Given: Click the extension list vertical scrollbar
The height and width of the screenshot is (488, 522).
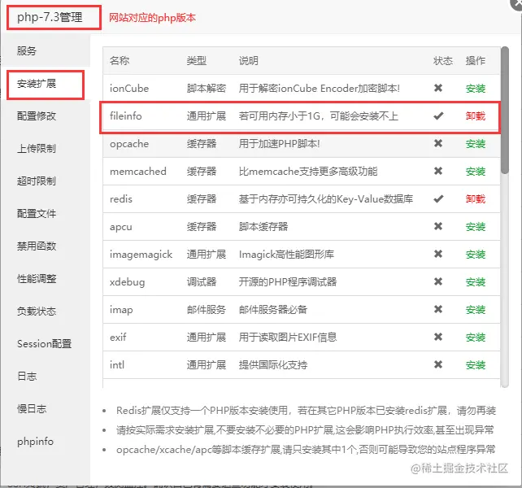Looking at the screenshot, I should tap(505, 110).
